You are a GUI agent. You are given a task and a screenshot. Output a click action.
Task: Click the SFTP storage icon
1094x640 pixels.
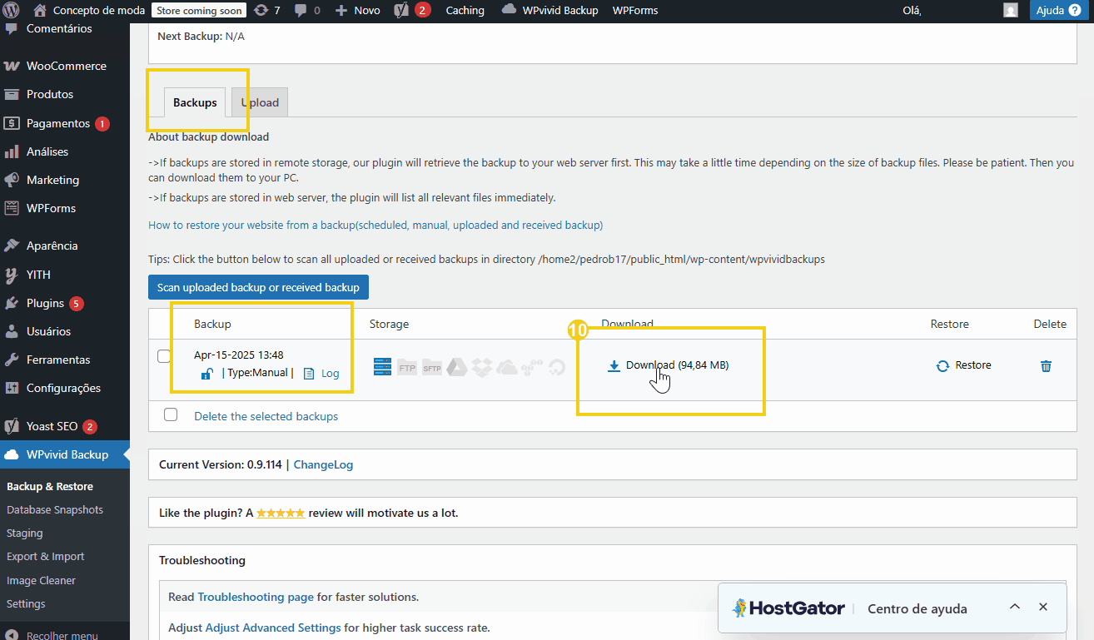point(431,367)
